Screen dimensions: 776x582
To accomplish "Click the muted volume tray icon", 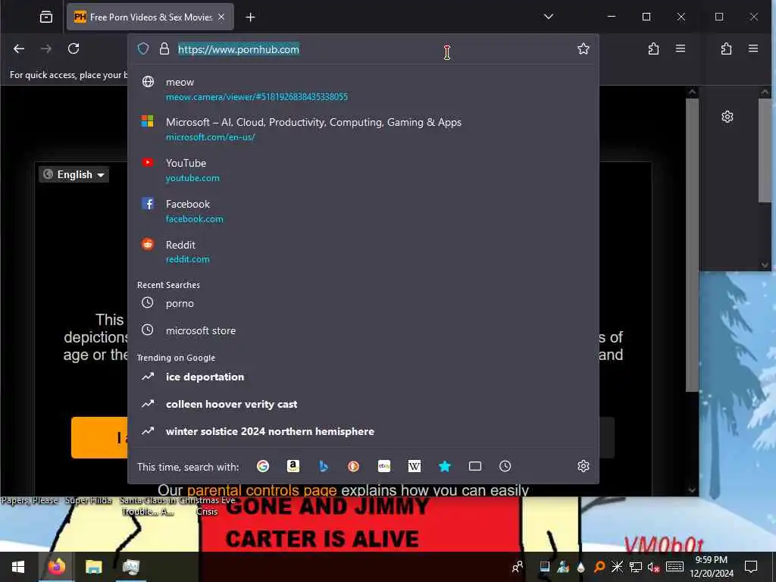I will 654,567.
